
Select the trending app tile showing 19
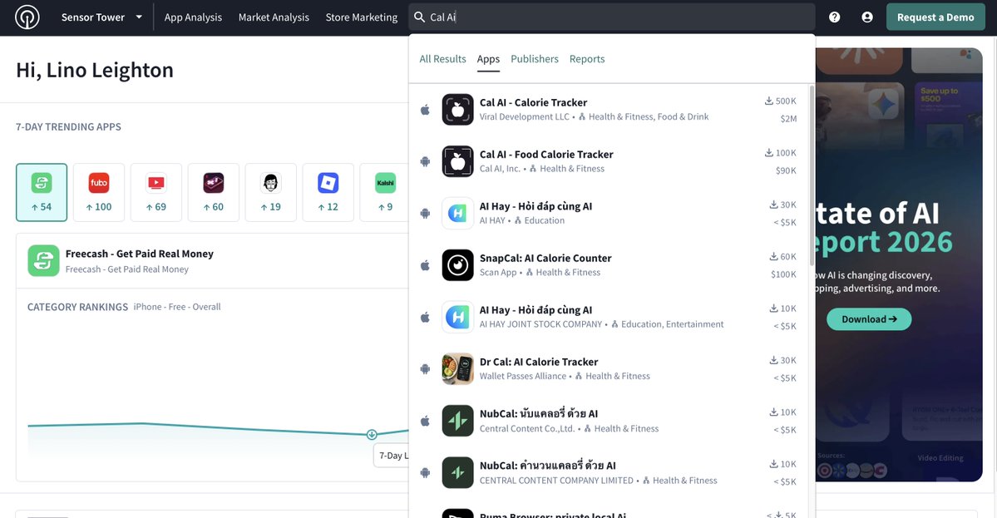pos(271,192)
